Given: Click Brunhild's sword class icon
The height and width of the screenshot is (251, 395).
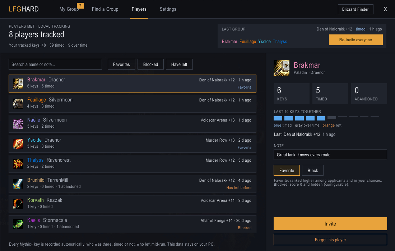Looking at the screenshot, I should point(18,184).
